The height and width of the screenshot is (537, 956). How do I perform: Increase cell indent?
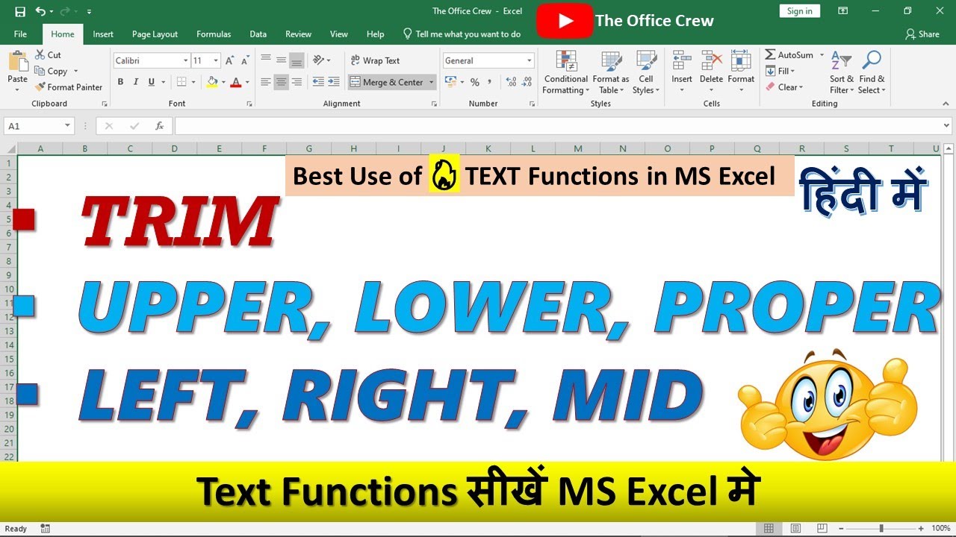click(x=335, y=82)
